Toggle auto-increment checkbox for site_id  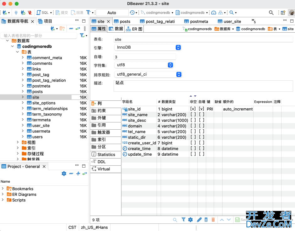[201, 109]
